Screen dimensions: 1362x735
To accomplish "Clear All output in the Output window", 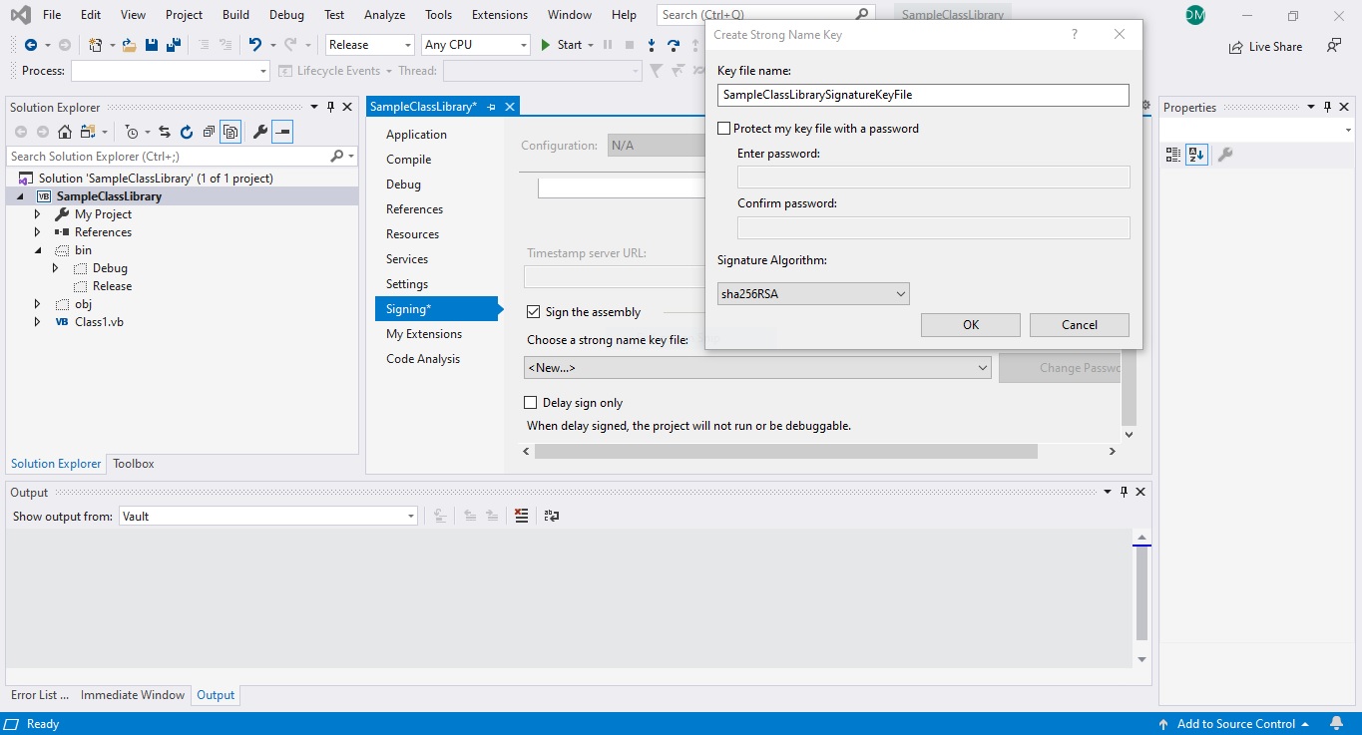I will 520,516.
